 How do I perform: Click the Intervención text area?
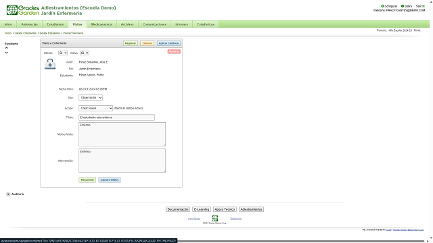point(122,161)
